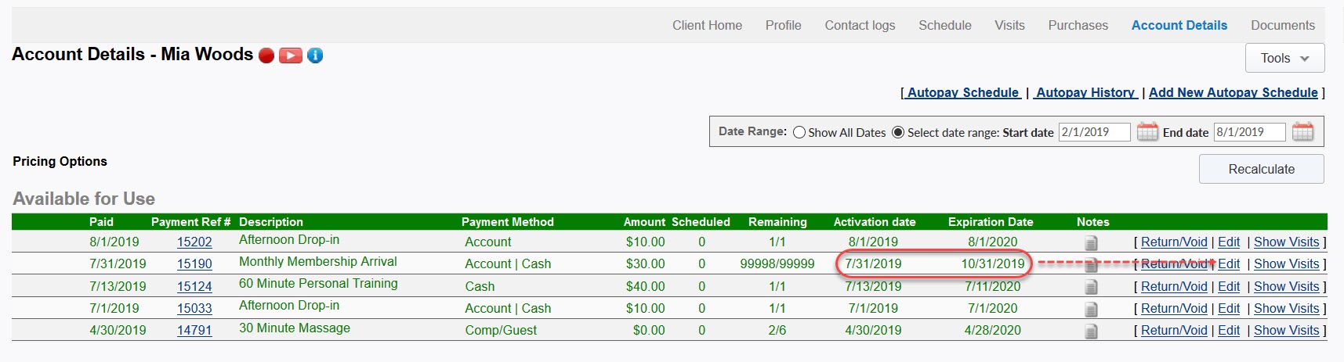Click the red video play icon
The height and width of the screenshot is (362, 1344).
[x=291, y=56]
